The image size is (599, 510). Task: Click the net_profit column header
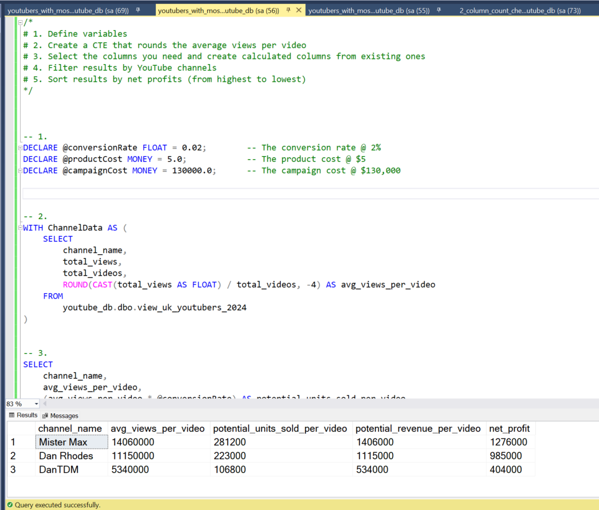tap(509, 429)
